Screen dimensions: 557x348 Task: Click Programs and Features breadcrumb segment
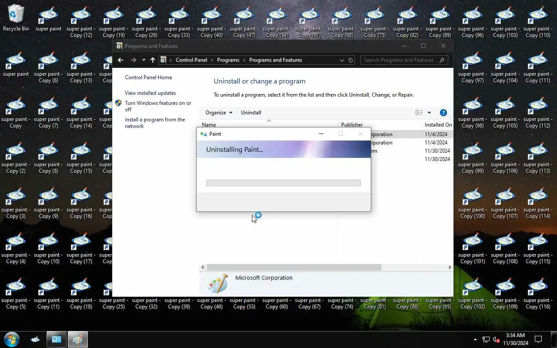pyautogui.click(x=275, y=60)
